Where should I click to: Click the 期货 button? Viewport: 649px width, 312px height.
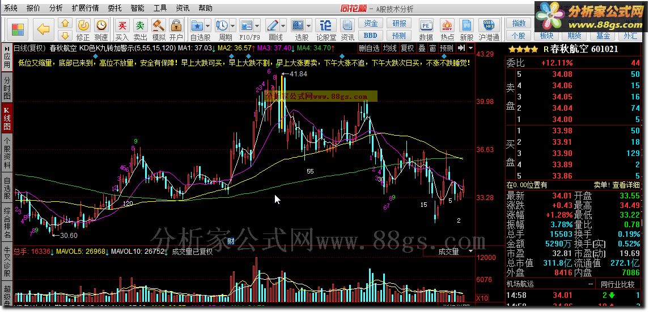pos(574,36)
